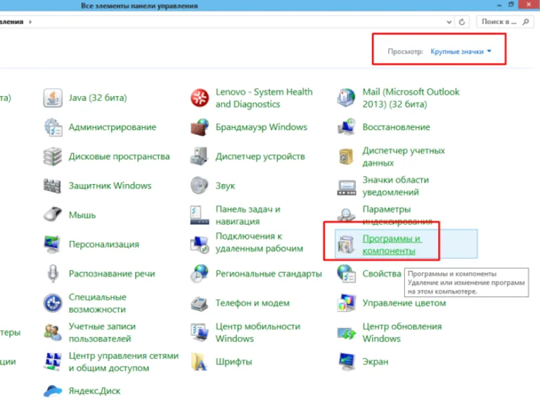Open the Мышь mouse icon
The image size is (540, 408).
click(53, 215)
